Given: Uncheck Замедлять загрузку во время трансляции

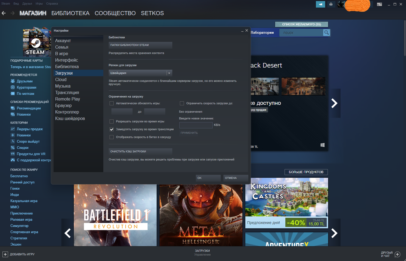Looking at the screenshot, I should pyautogui.click(x=111, y=129).
